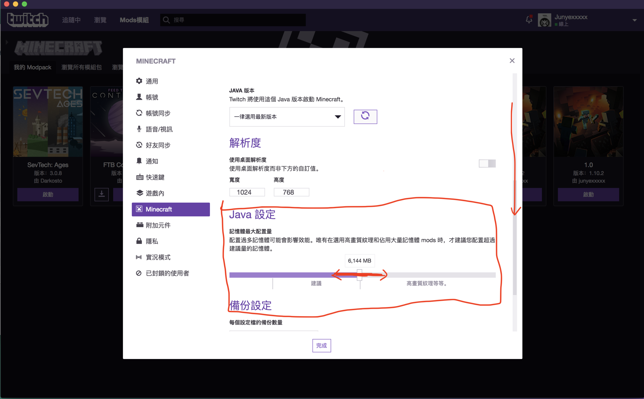Click the Twitch logo
This screenshot has height=399, width=644.
[28, 20]
